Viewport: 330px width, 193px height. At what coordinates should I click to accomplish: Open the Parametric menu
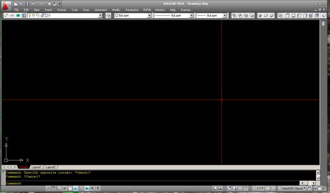pos(132,10)
